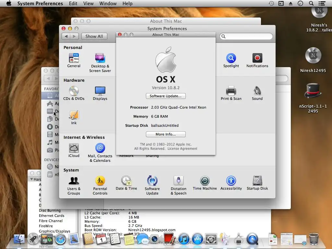Open the General preferences pane
This screenshot has width=332, height=249.
74,60
